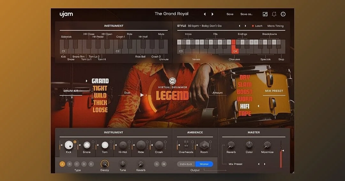The height and width of the screenshot is (181, 345).
Task: Open Micro Timing settings
Action: [x=275, y=26]
